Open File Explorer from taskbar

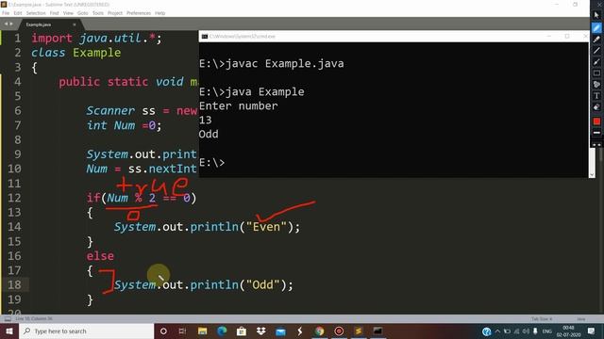coord(202,331)
